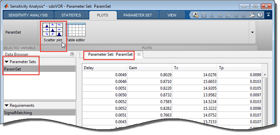The height and width of the screenshot is (135, 280).
Task: Select the Tc cell 14.0752
Action: (194, 115)
